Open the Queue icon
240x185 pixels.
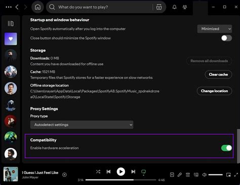[x=188, y=175]
